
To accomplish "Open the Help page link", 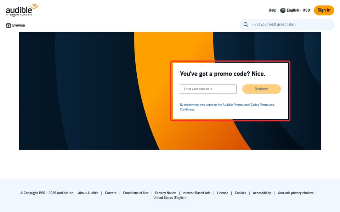I will pyautogui.click(x=272, y=10).
